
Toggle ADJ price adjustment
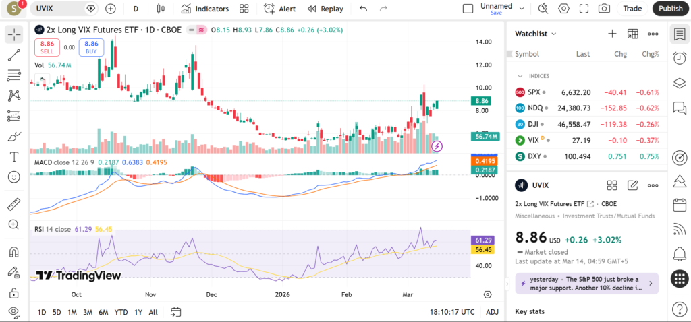pos(493,312)
